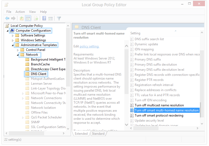The image size is (209, 146).
Task: Click policy icon beside Primary DNS suffix
Action: pyautogui.click(x=132, y=59)
